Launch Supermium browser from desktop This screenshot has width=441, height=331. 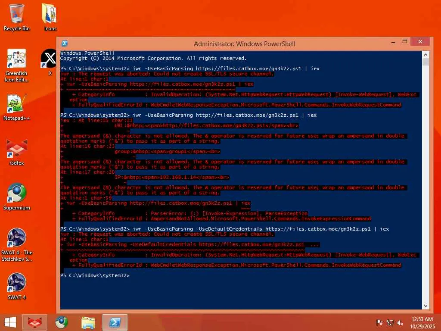(x=17, y=197)
